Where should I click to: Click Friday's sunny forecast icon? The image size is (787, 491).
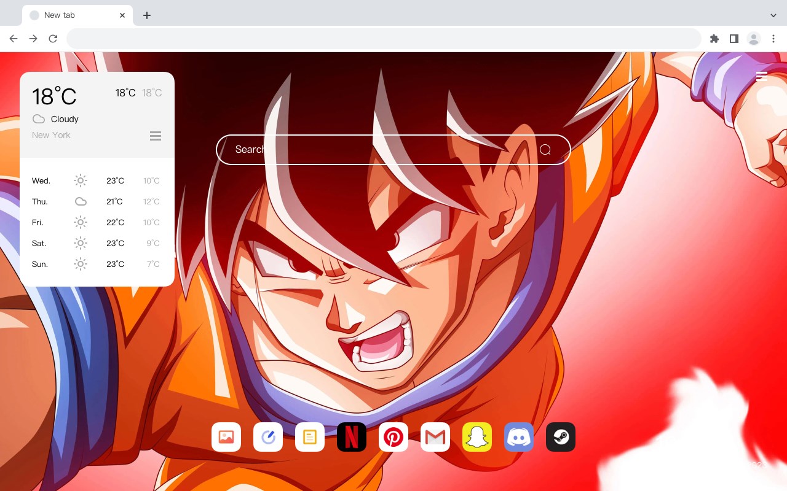point(81,222)
